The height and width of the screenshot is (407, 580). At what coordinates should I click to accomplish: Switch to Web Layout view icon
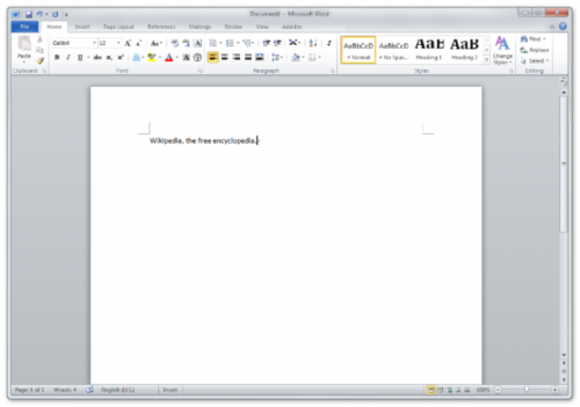coord(449,390)
